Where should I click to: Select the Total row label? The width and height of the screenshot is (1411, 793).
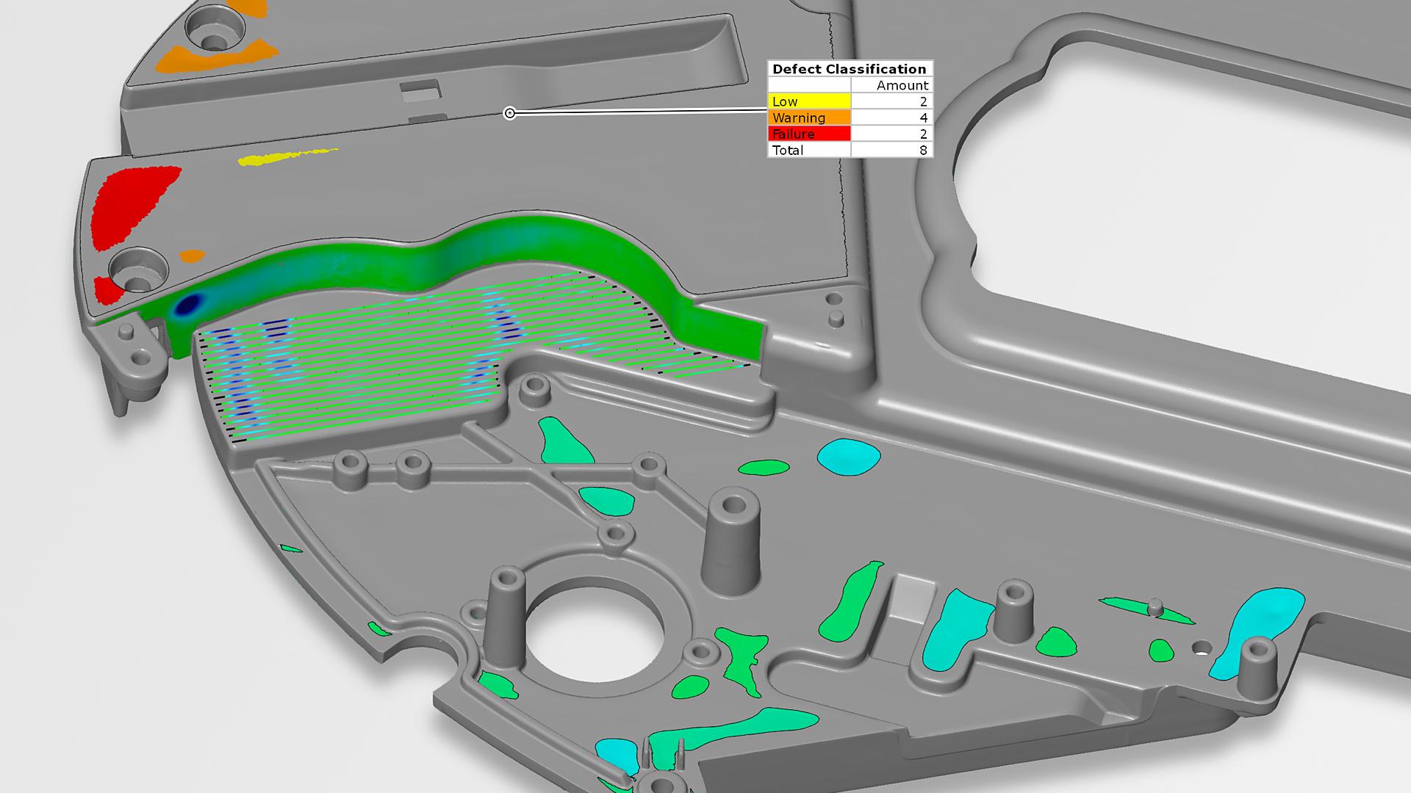pyautogui.click(x=789, y=150)
